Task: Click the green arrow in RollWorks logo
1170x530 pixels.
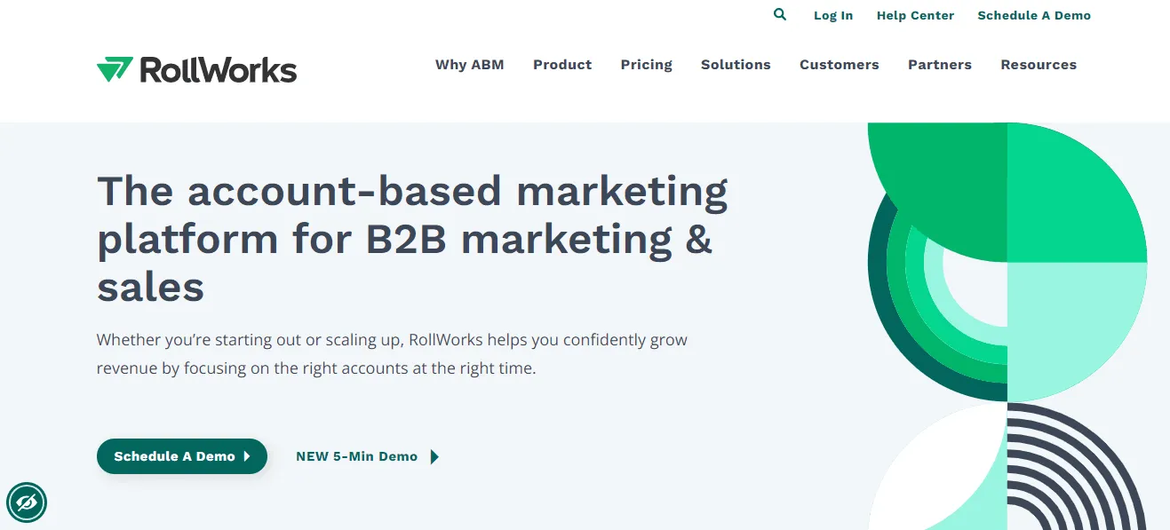Action: 115,68
